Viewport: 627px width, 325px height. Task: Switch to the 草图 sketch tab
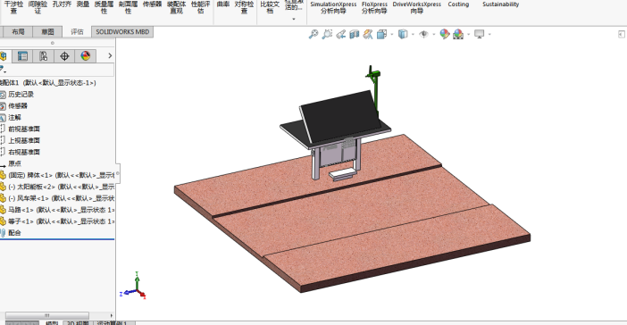pos(47,31)
